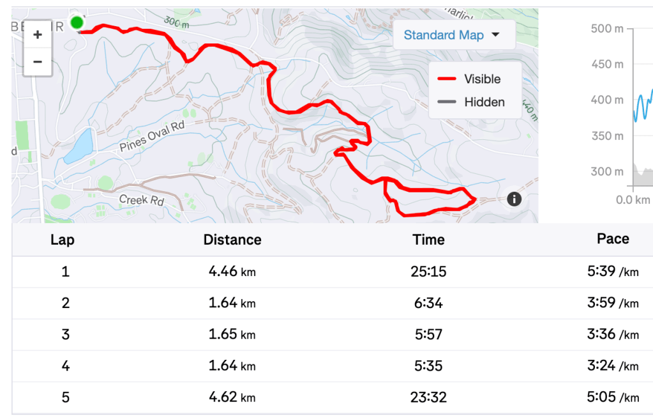Screen dimensions: 653x418
Task: Click the green start point marker
Action: point(77,23)
